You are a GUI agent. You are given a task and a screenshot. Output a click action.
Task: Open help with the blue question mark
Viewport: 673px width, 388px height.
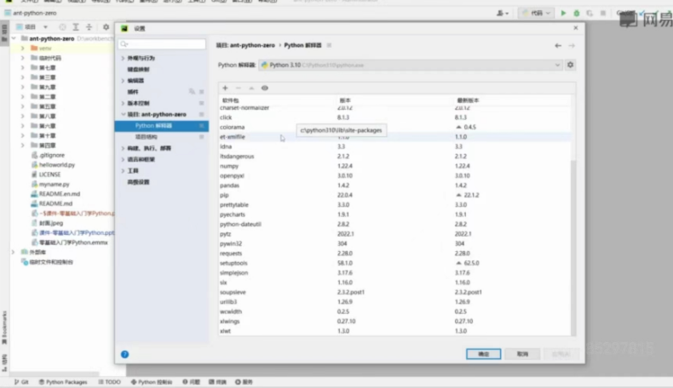pyautogui.click(x=124, y=354)
